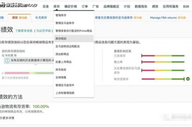Click the 无在售信息的亚马逊库存 indicator bar

point(163,70)
